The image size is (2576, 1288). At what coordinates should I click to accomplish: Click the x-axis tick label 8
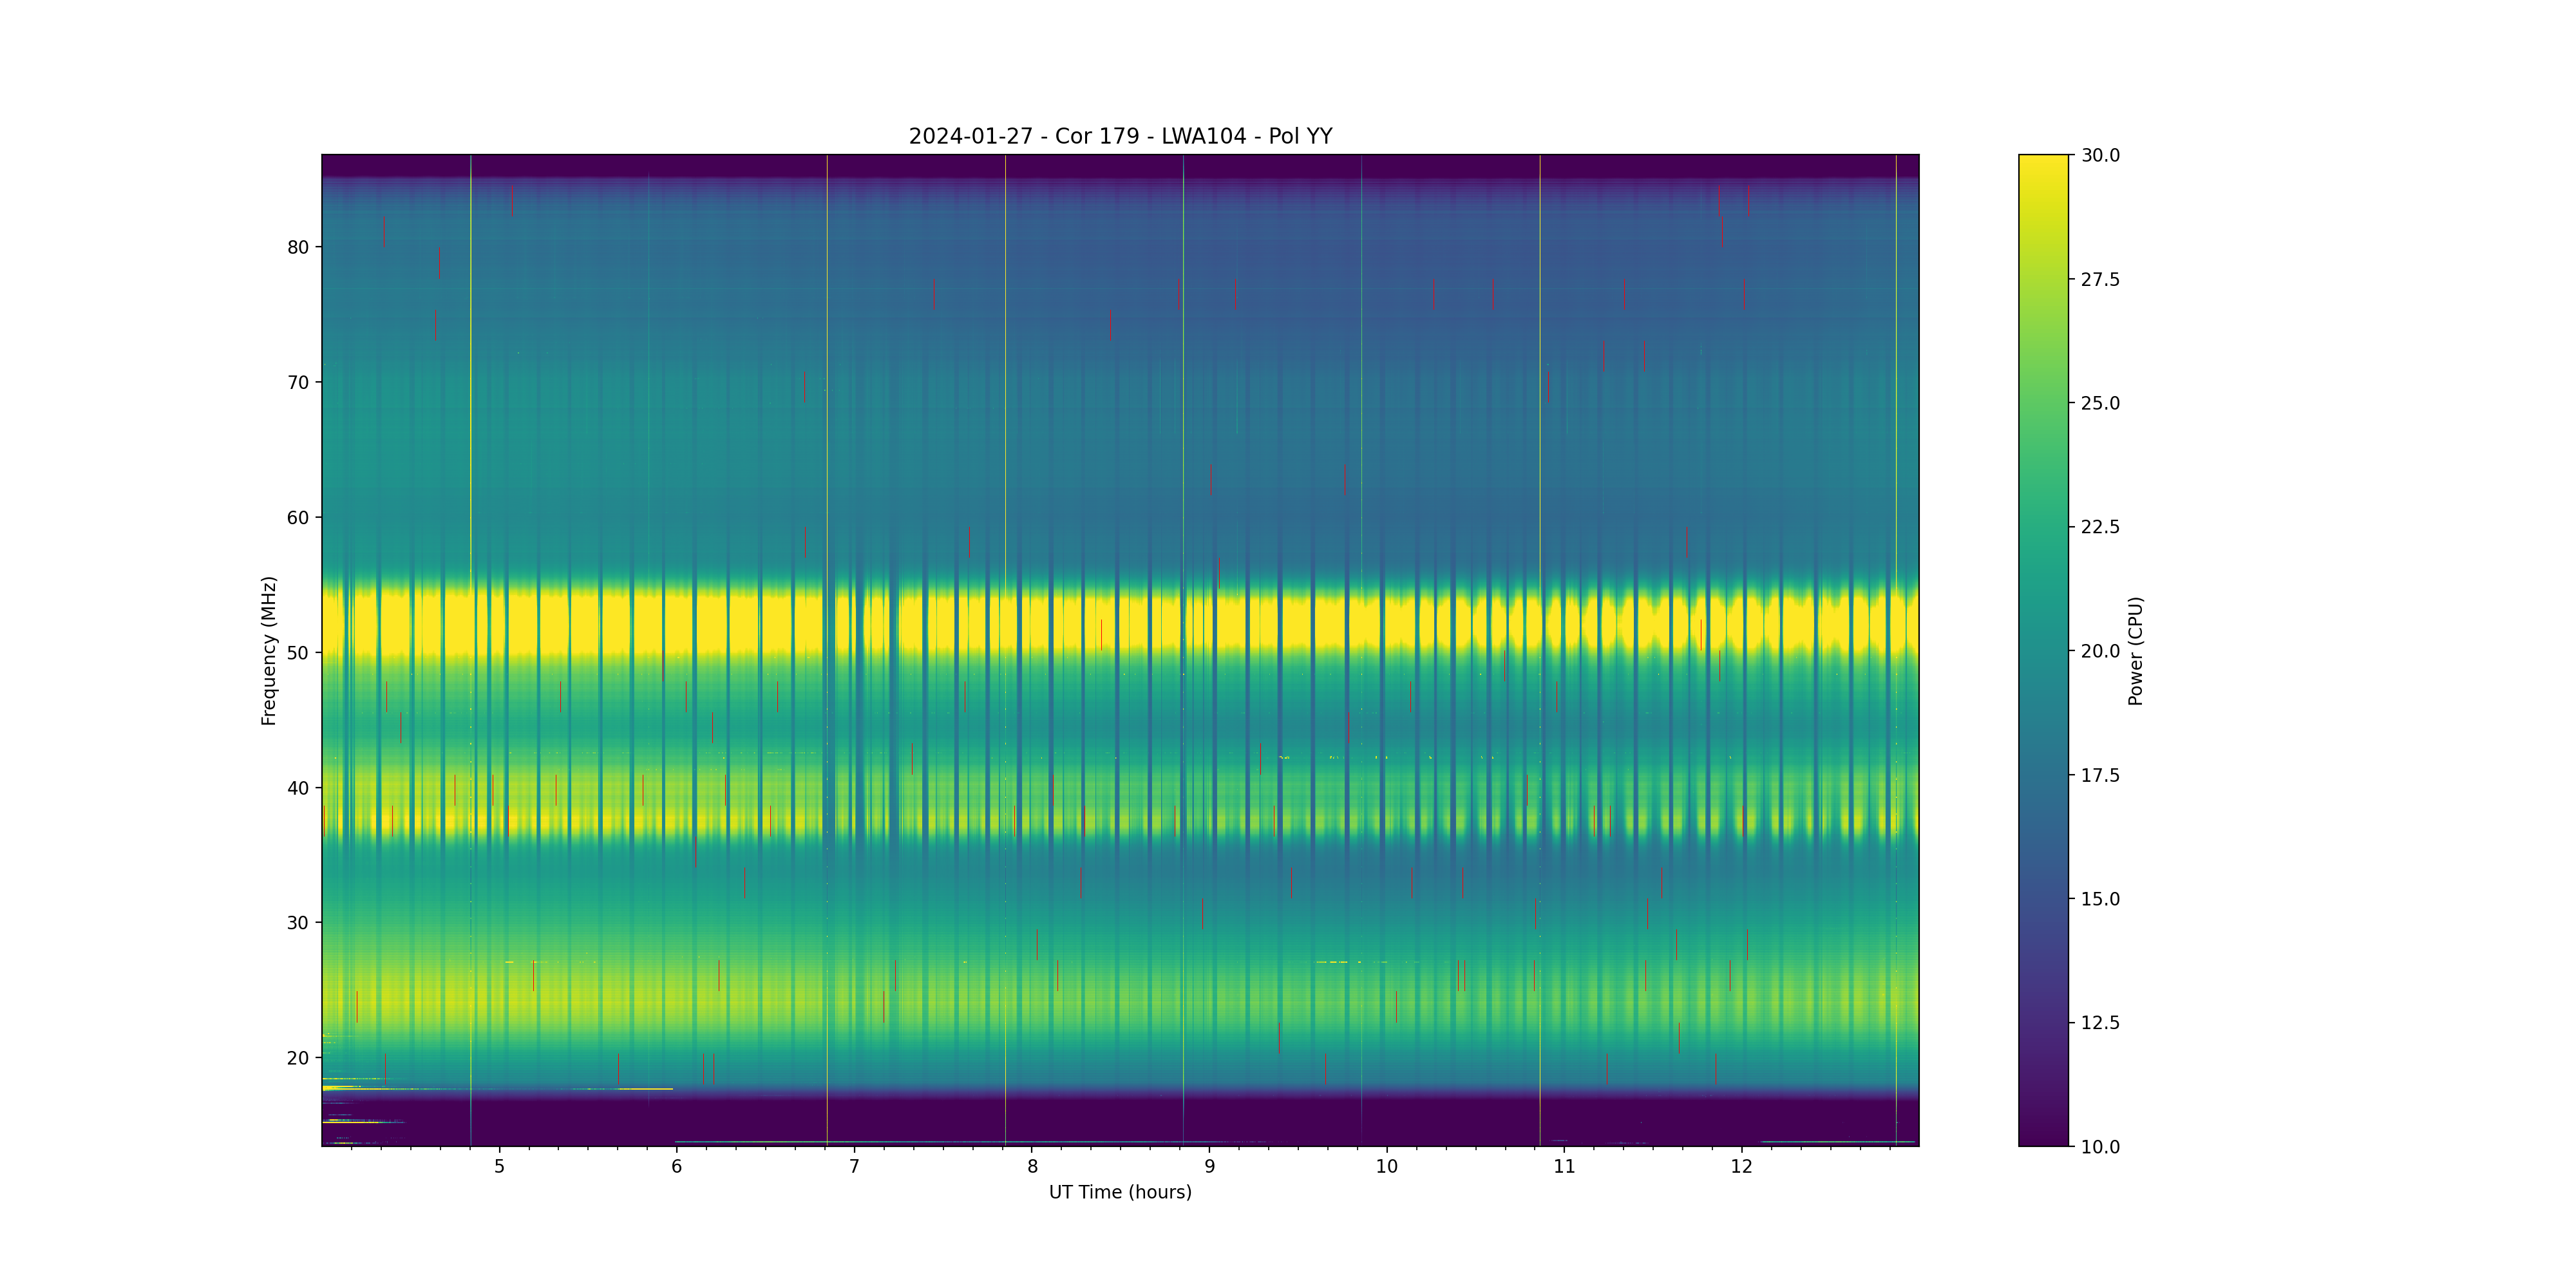[x=1032, y=1166]
